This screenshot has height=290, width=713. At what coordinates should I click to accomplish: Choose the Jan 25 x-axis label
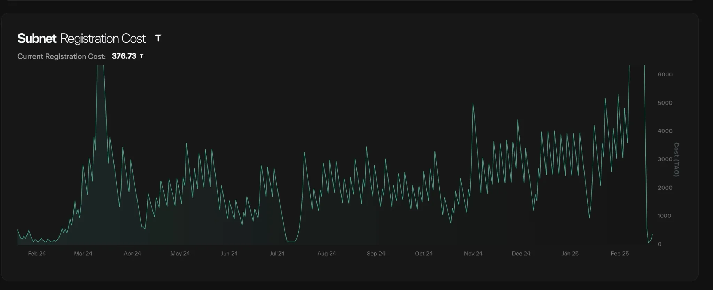coord(570,254)
